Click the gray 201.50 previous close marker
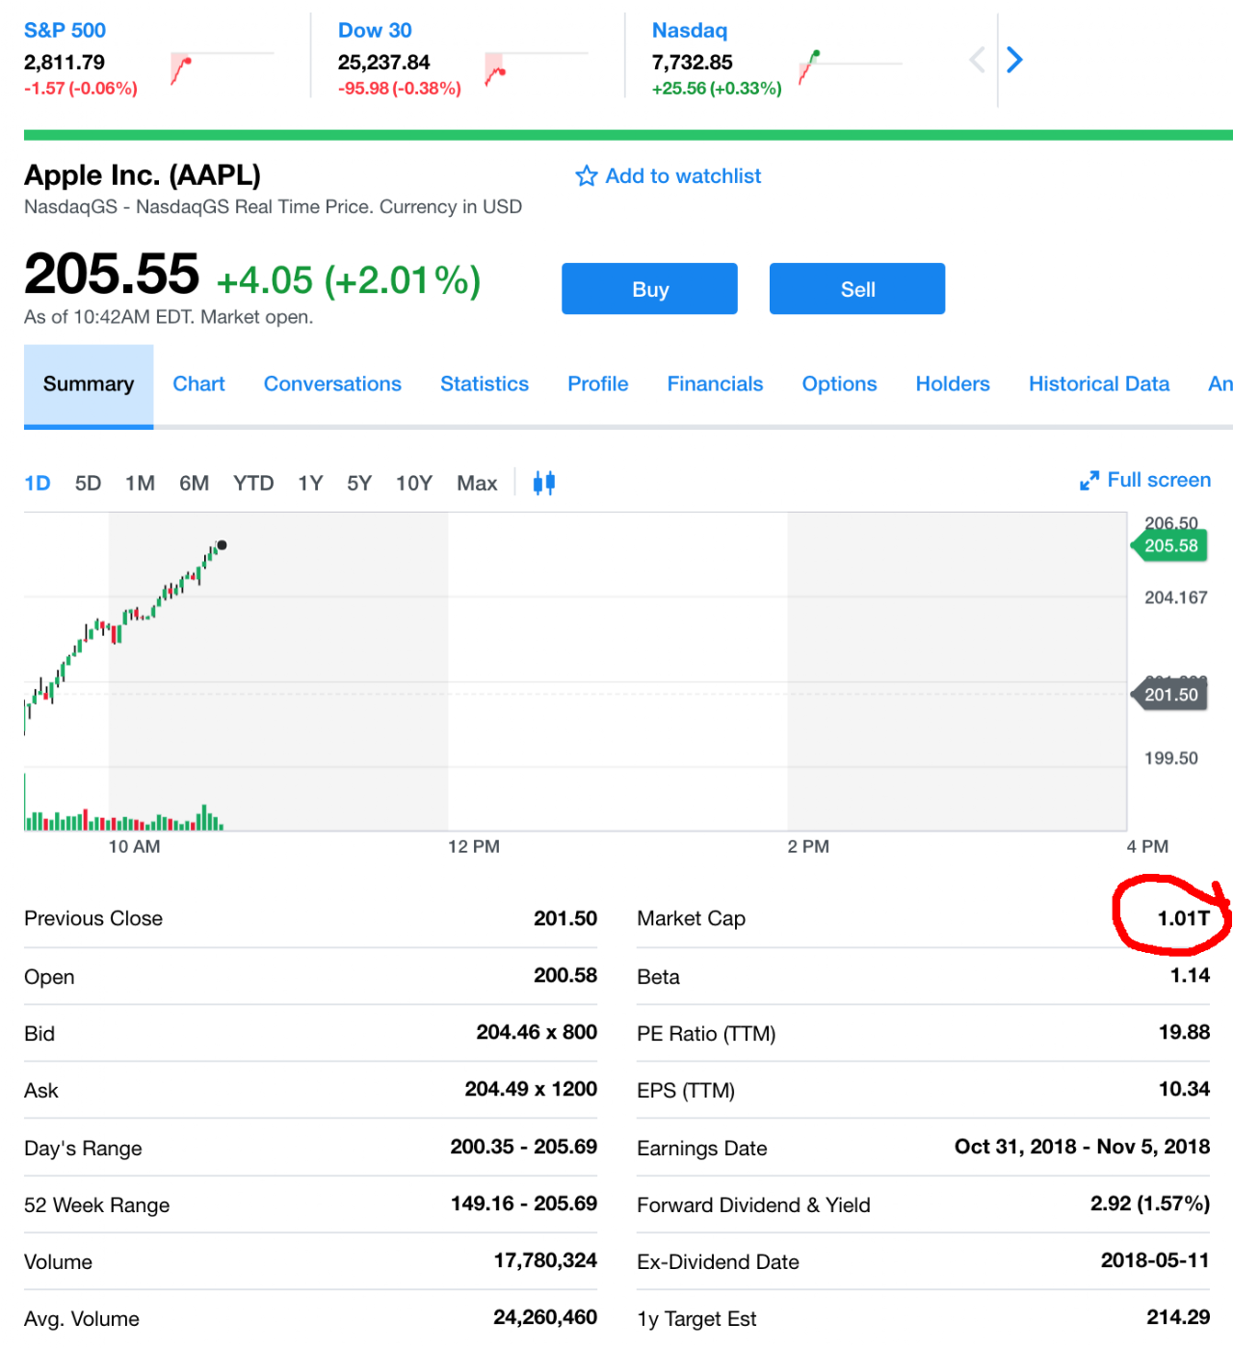Image resolution: width=1233 pixels, height=1349 pixels. (1169, 695)
